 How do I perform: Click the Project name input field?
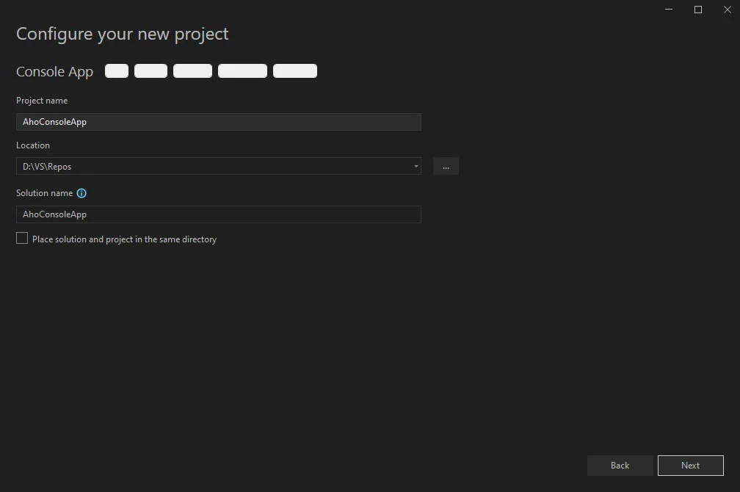218,121
